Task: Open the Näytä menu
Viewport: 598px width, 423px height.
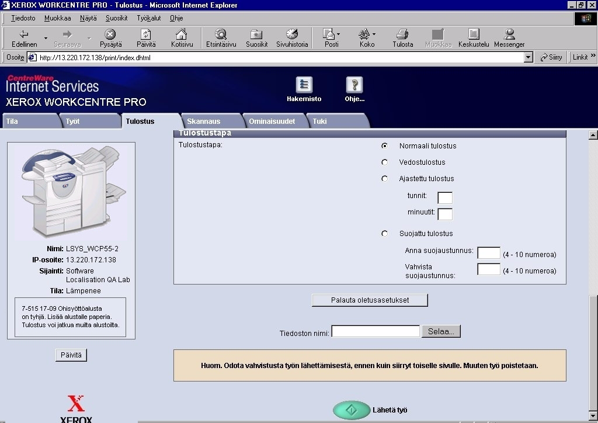Action: coord(88,18)
